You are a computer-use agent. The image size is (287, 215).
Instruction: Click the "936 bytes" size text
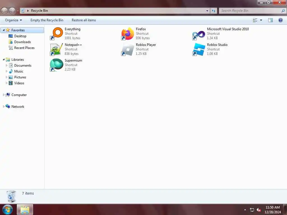143,38
